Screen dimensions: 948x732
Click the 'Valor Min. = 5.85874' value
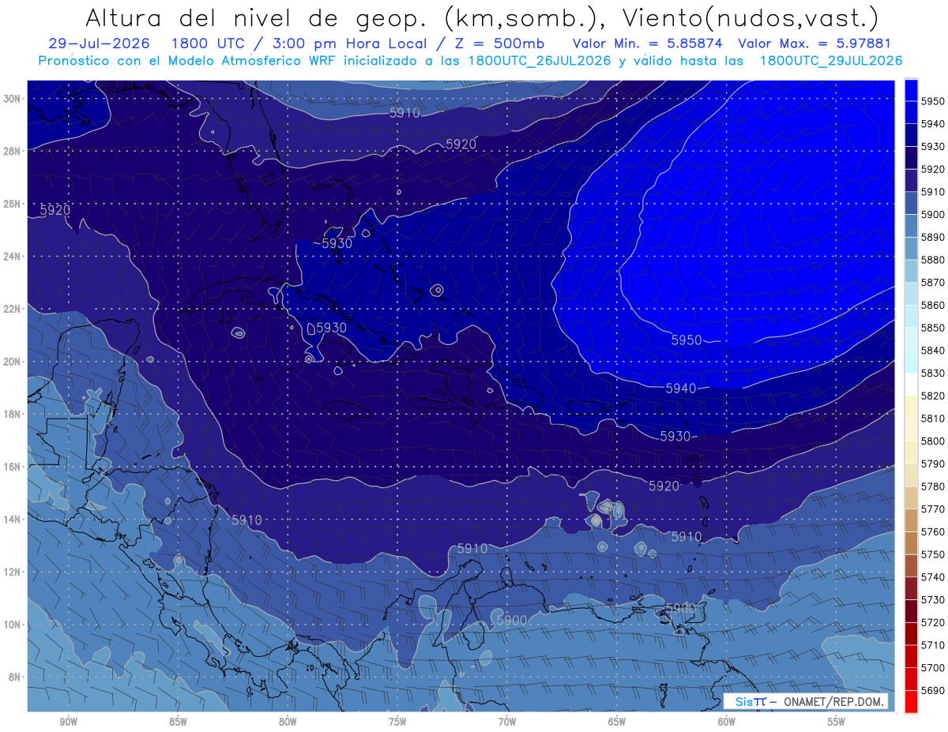(x=649, y=43)
